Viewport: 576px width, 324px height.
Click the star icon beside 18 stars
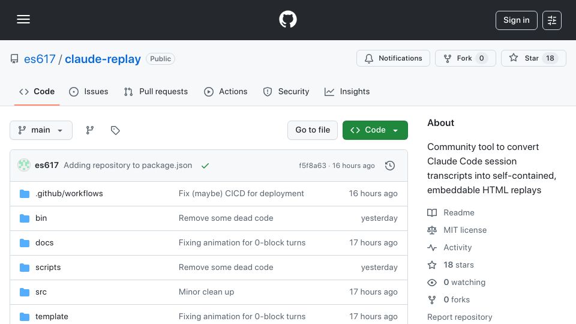432,265
